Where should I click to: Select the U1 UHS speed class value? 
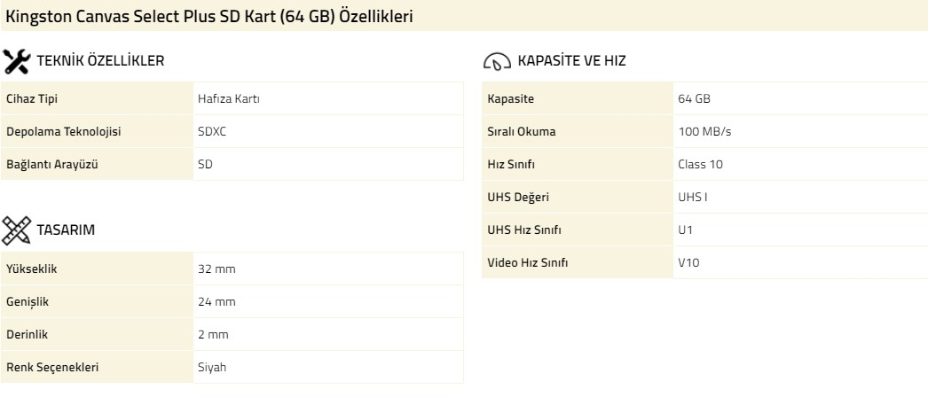[685, 230]
